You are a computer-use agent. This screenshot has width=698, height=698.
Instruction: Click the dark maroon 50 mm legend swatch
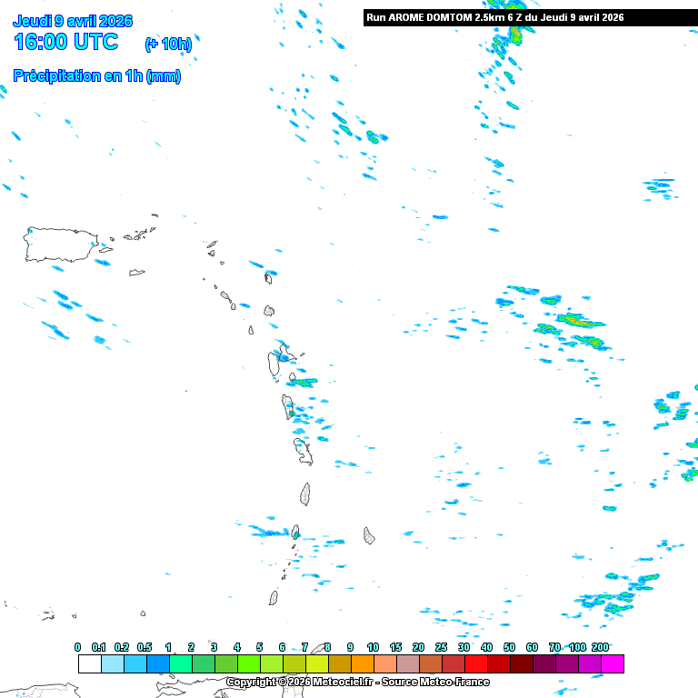[x=521, y=664]
